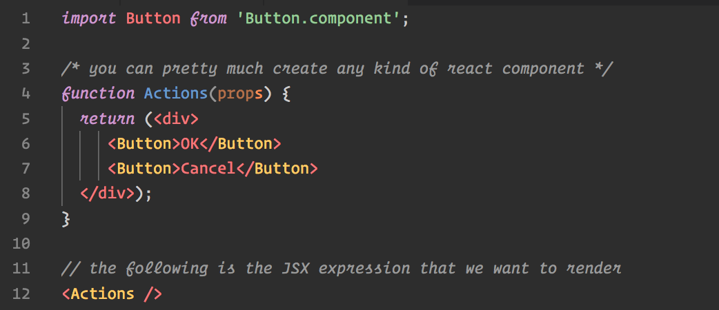The height and width of the screenshot is (310, 719).
Task: Click line number 9 in the gutter
Action: pos(26,218)
